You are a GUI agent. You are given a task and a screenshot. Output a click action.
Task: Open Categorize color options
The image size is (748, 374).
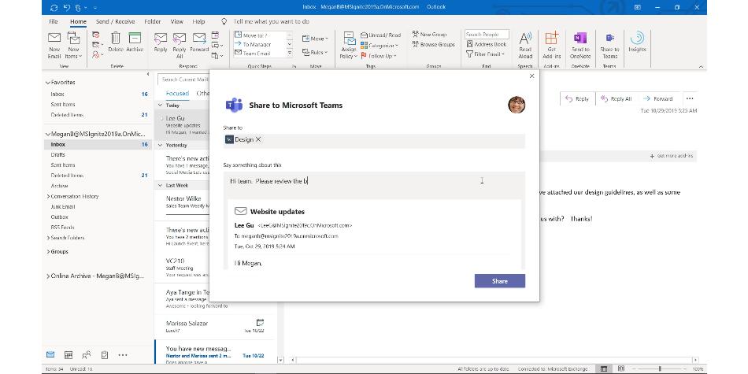pos(380,46)
